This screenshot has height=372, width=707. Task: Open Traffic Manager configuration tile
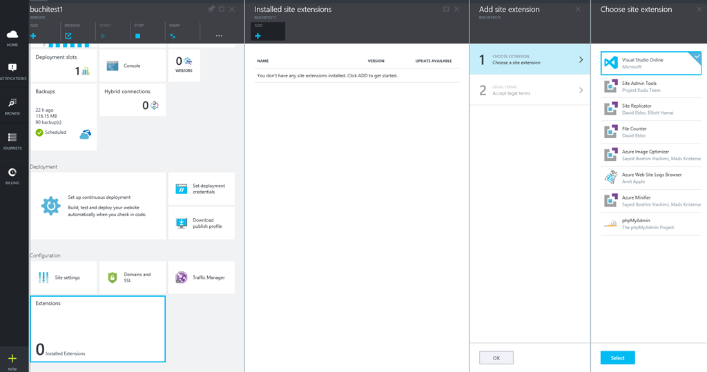click(x=201, y=277)
